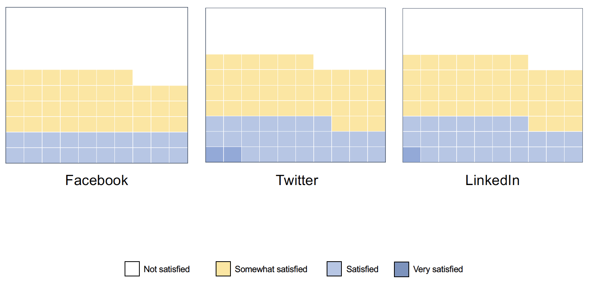598x283 pixels.
Task: Click the Very satisfied dark blue legend swatch
Action: 401,269
